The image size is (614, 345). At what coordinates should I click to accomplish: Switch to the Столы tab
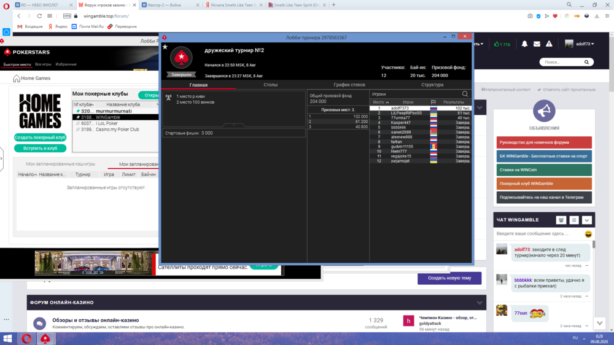click(x=270, y=85)
